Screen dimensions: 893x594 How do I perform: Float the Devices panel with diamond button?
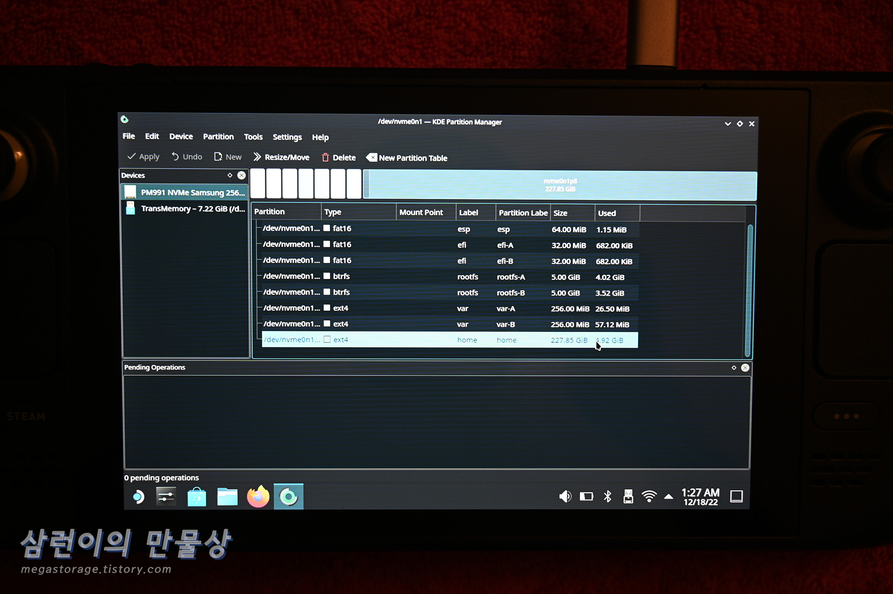click(x=230, y=175)
